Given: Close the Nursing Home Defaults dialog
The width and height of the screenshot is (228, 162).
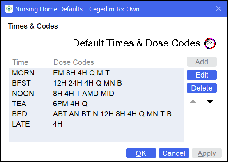Looking at the screenshot, I should (219, 9).
